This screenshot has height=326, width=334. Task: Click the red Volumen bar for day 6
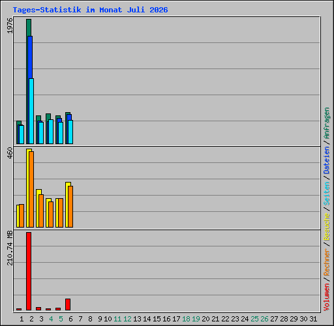[68, 304]
